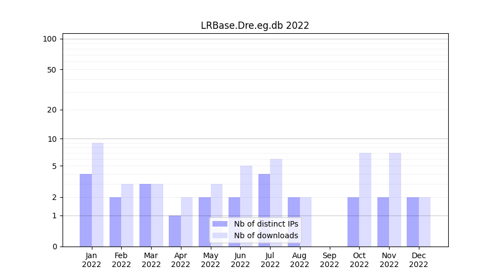The height and width of the screenshot is (277, 498).
Task: Click the January distinct IPs bar
Action: click(86, 210)
